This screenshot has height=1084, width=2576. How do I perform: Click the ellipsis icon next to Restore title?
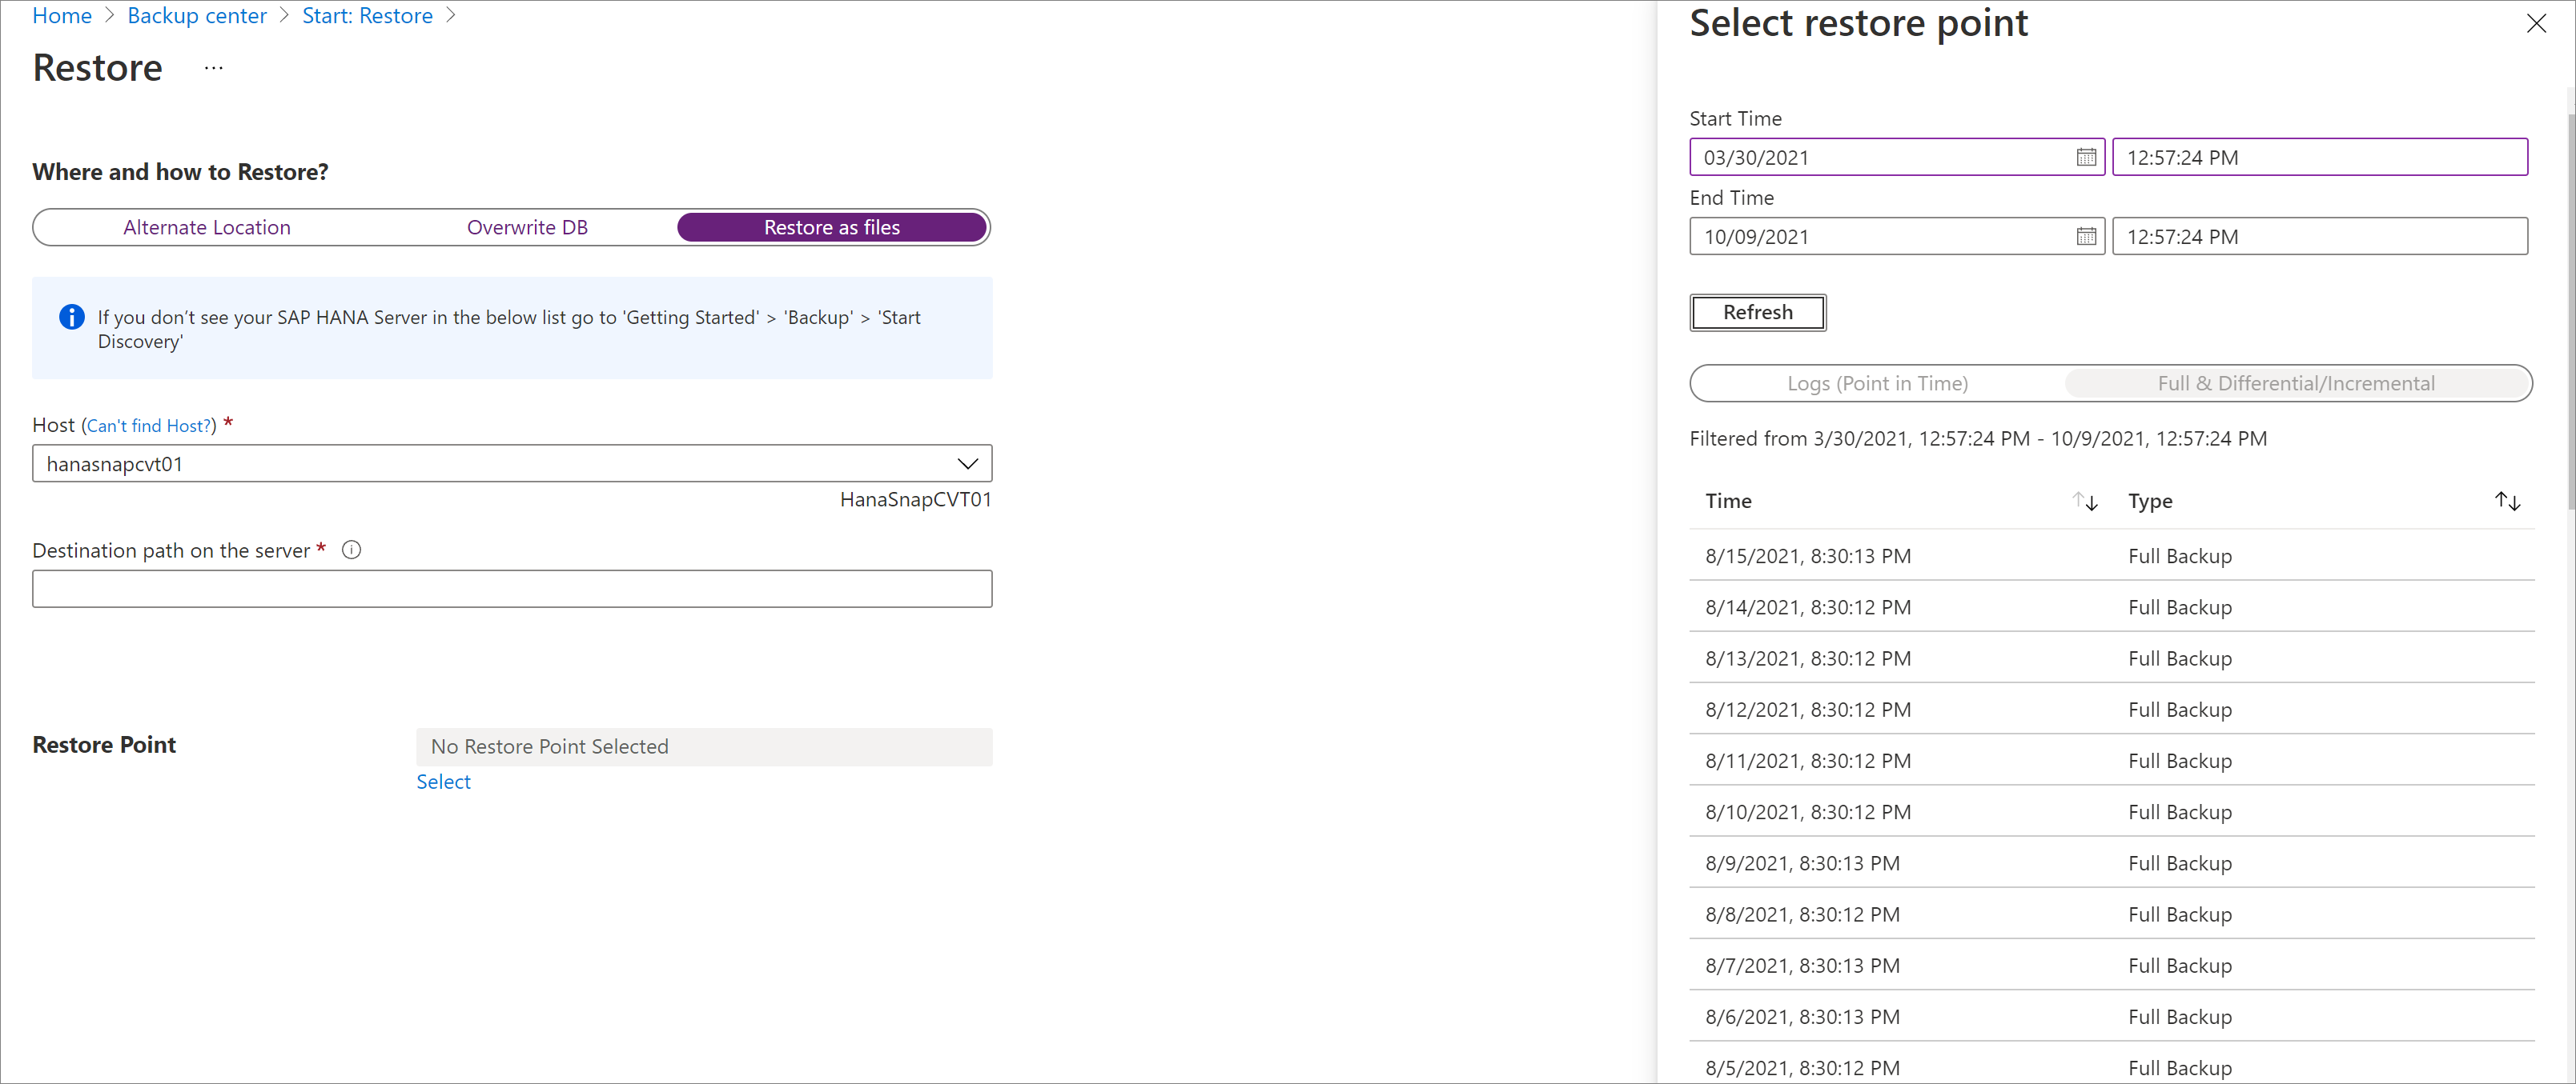click(214, 69)
